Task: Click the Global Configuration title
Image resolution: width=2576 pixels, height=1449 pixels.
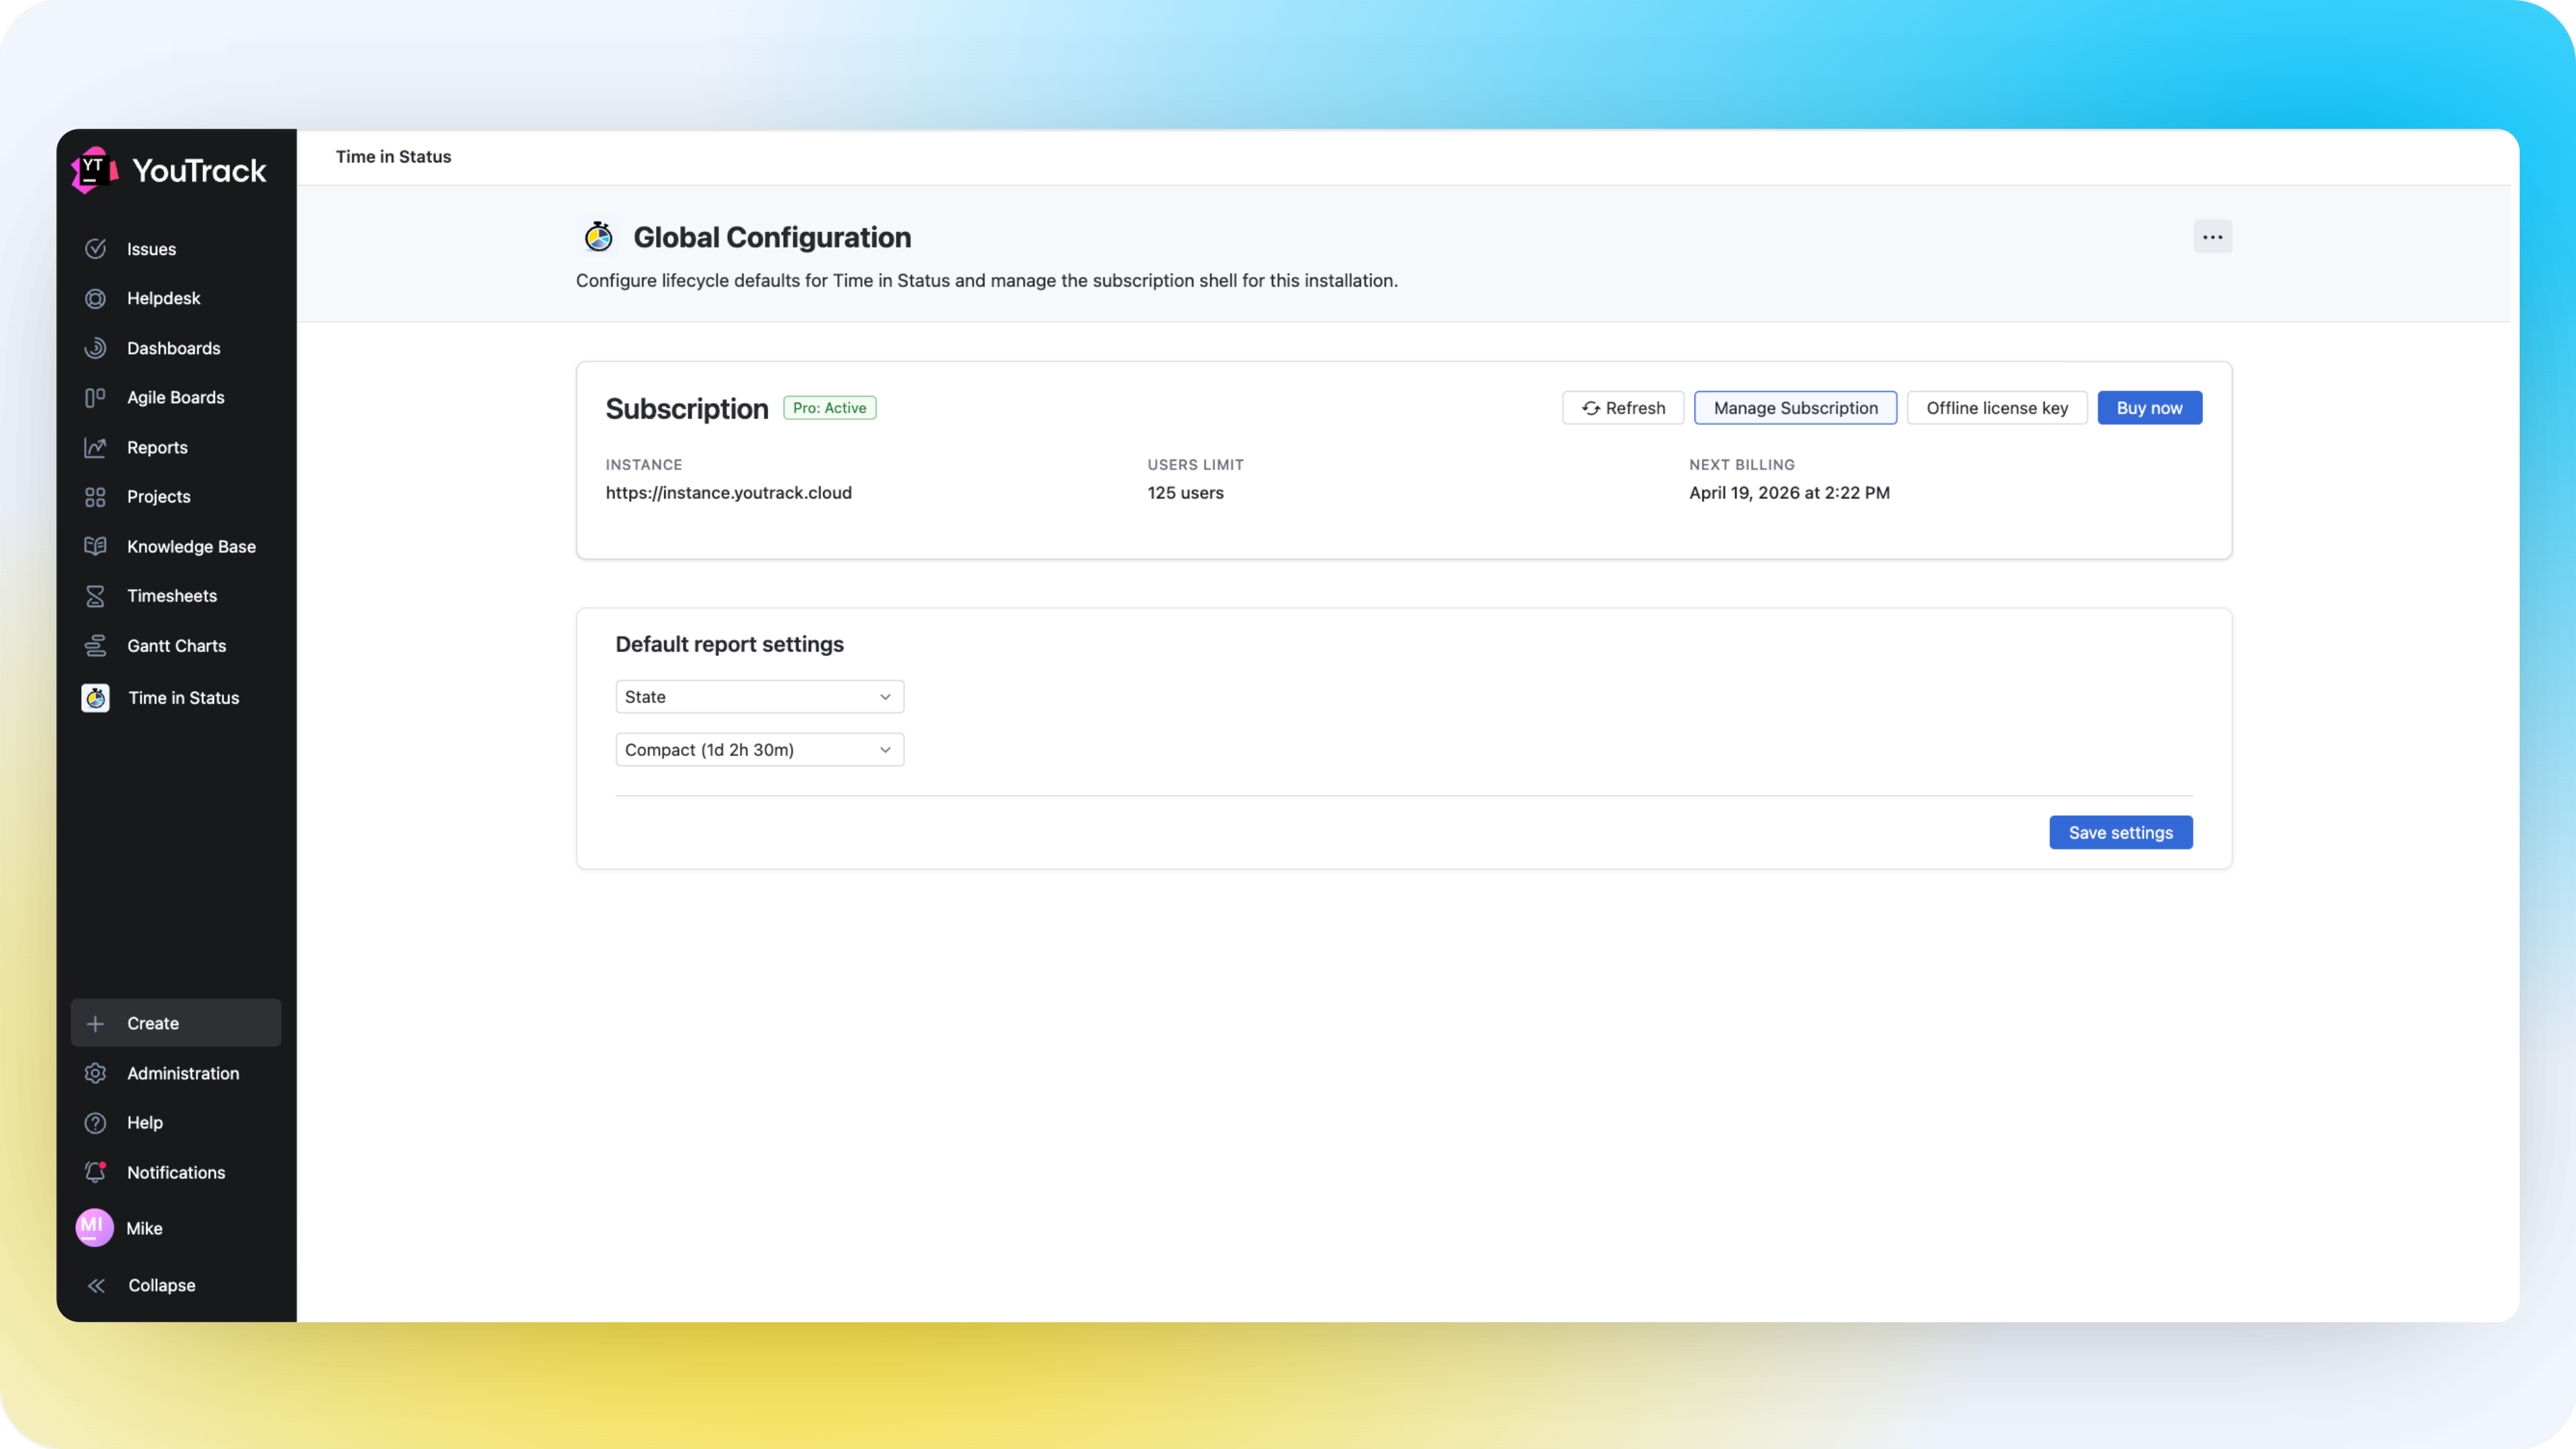Action: 772,237
